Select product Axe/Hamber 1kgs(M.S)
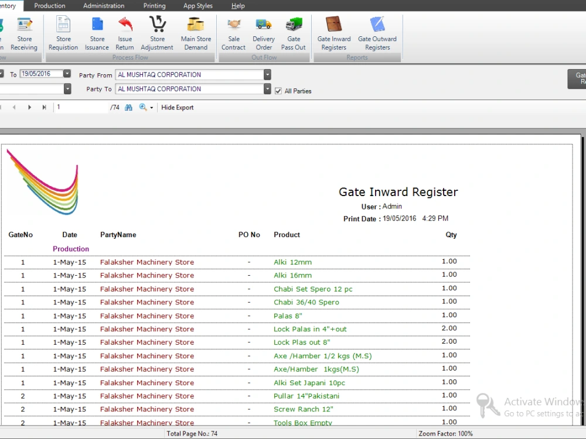Screen dimensions: 586x439 point(316,369)
